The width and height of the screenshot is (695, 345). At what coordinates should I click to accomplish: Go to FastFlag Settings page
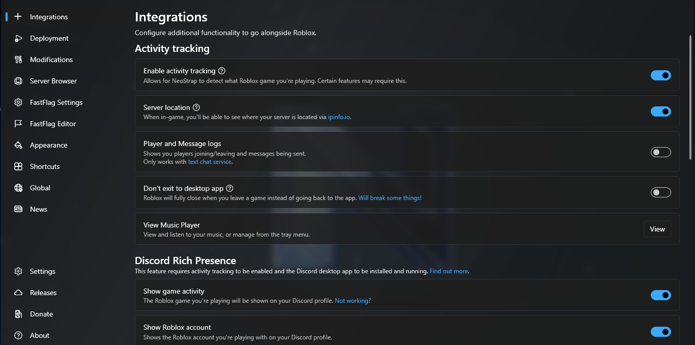click(x=56, y=102)
